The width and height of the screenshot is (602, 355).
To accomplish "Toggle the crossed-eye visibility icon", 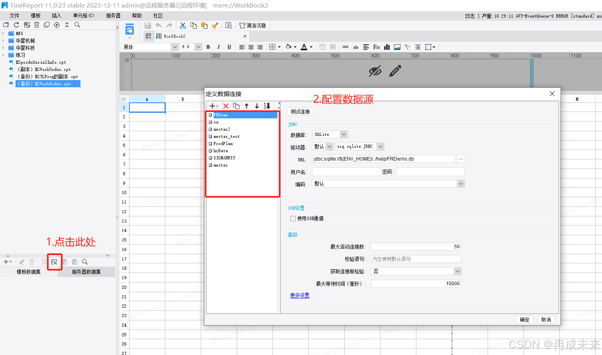I will [x=375, y=71].
